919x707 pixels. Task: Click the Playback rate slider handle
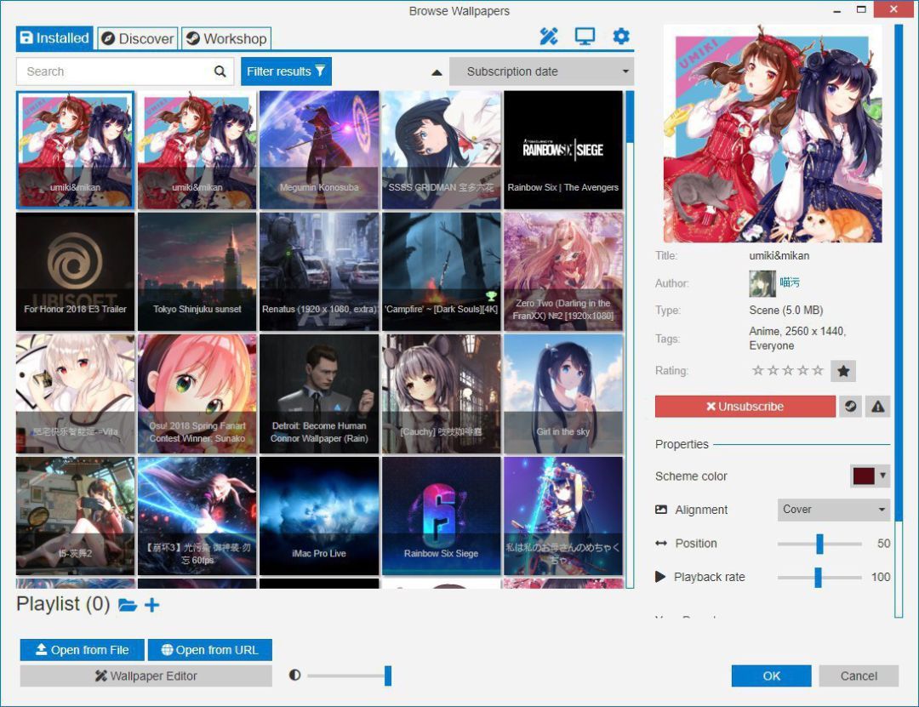819,577
